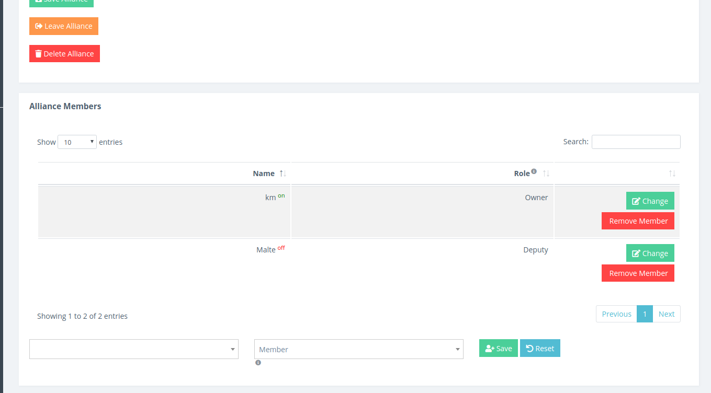Click the 'on' status indicator next to km
The width and height of the screenshot is (711, 393).
click(x=281, y=195)
